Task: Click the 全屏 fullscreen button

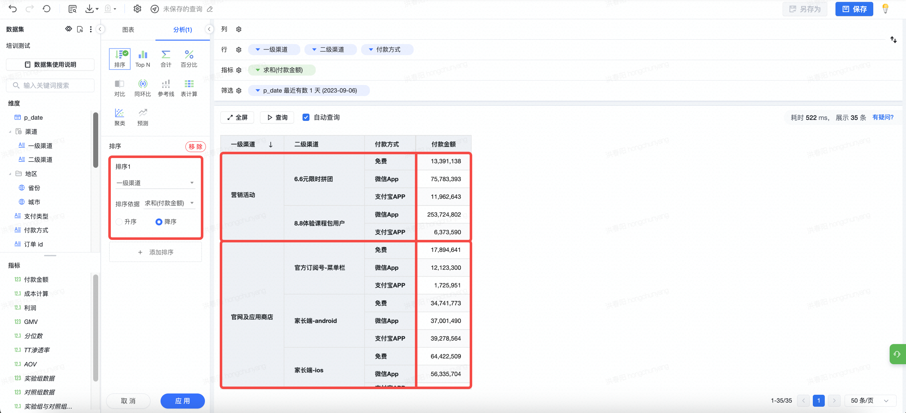Action: point(237,117)
